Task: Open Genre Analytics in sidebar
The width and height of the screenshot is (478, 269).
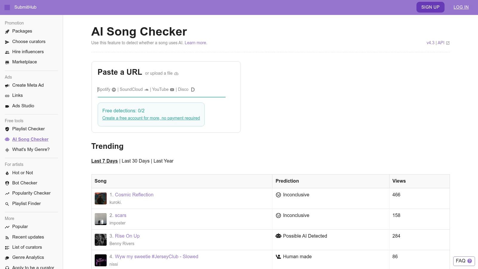Action: 28,257
